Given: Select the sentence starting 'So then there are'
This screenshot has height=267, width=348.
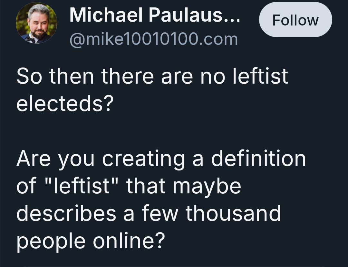Looking at the screenshot, I should click(152, 76).
